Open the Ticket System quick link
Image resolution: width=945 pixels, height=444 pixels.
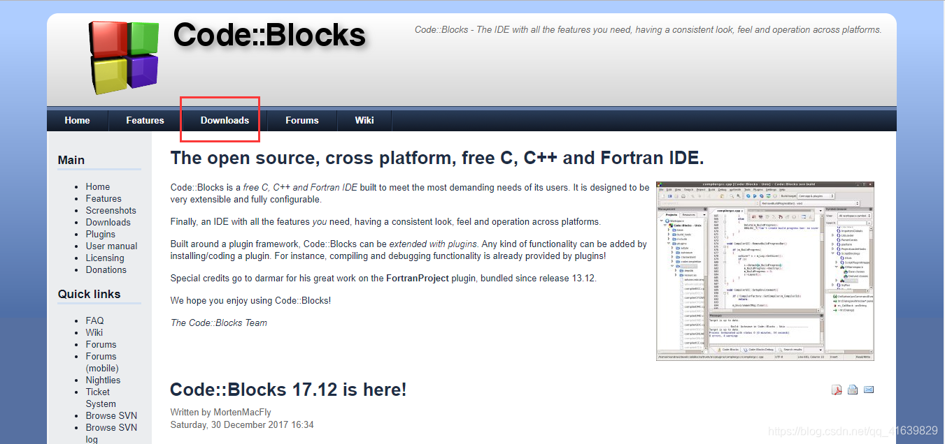pyautogui.click(x=101, y=398)
